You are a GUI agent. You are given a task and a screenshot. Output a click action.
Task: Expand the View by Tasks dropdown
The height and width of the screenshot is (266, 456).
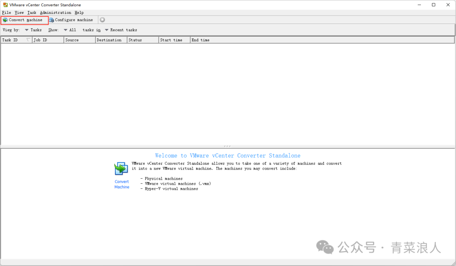(33, 30)
